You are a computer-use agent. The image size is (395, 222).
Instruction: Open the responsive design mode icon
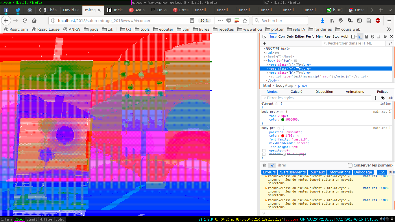pos(366,37)
